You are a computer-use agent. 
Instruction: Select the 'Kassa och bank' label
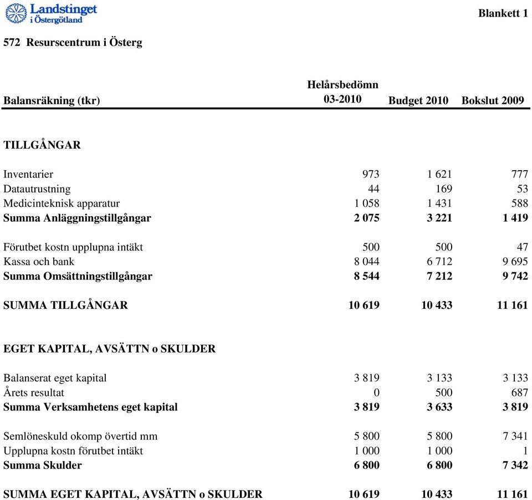(x=39, y=262)
